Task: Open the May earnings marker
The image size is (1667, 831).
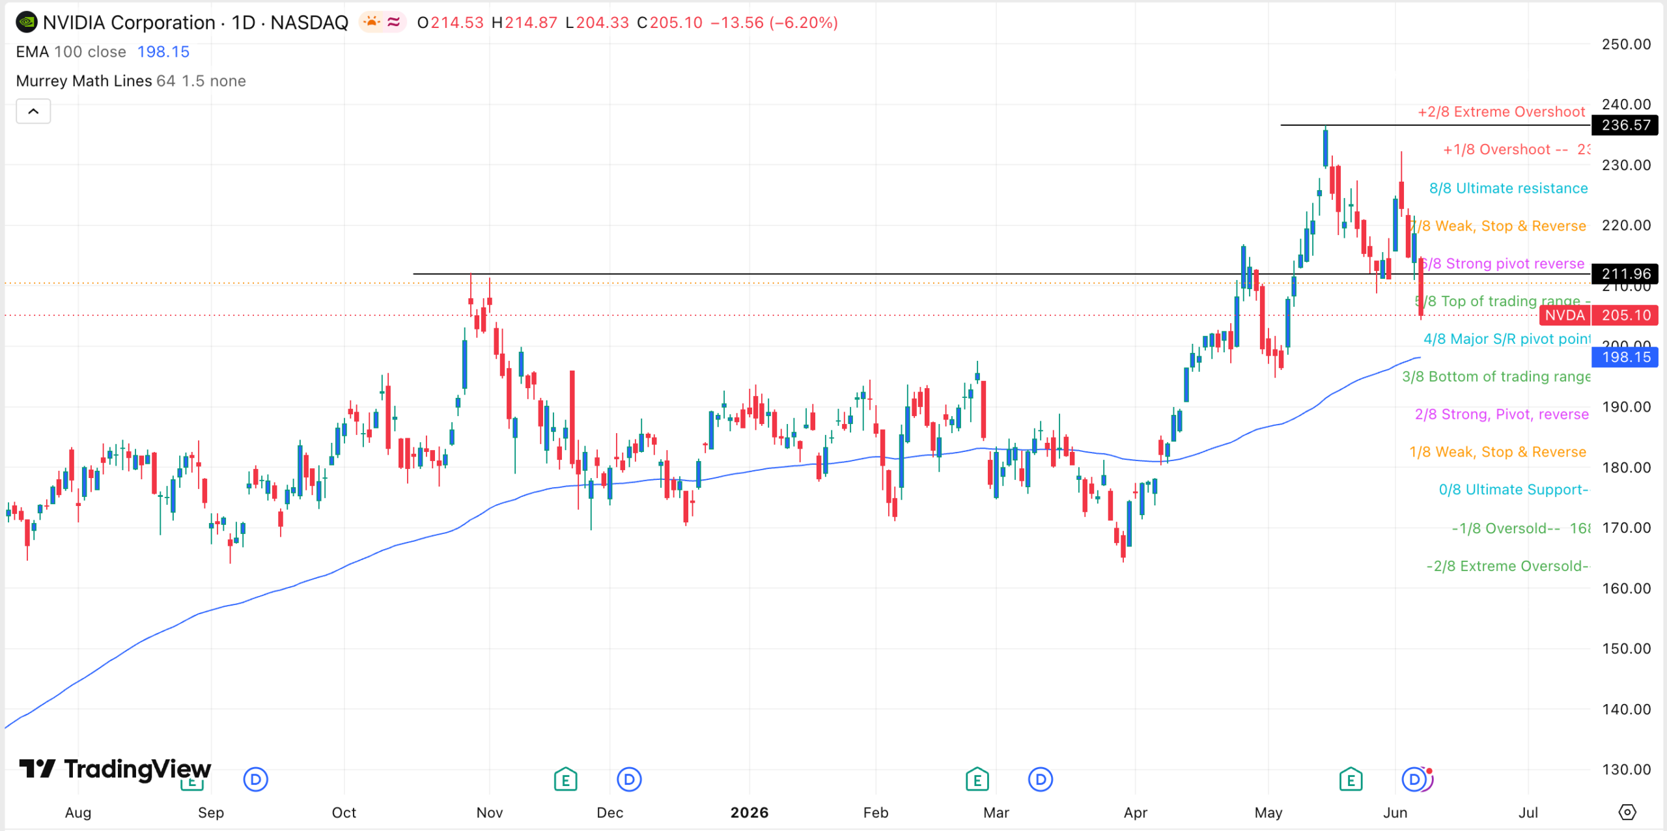Action: (1351, 779)
